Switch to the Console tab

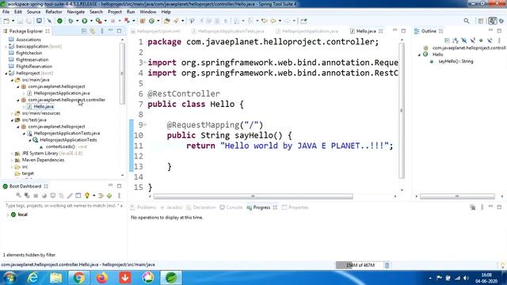(231, 207)
